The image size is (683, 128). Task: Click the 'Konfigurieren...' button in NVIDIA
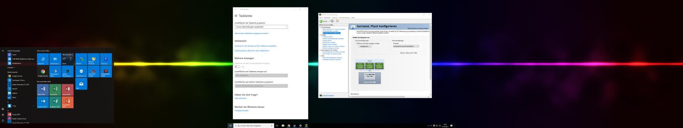pos(365,46)
